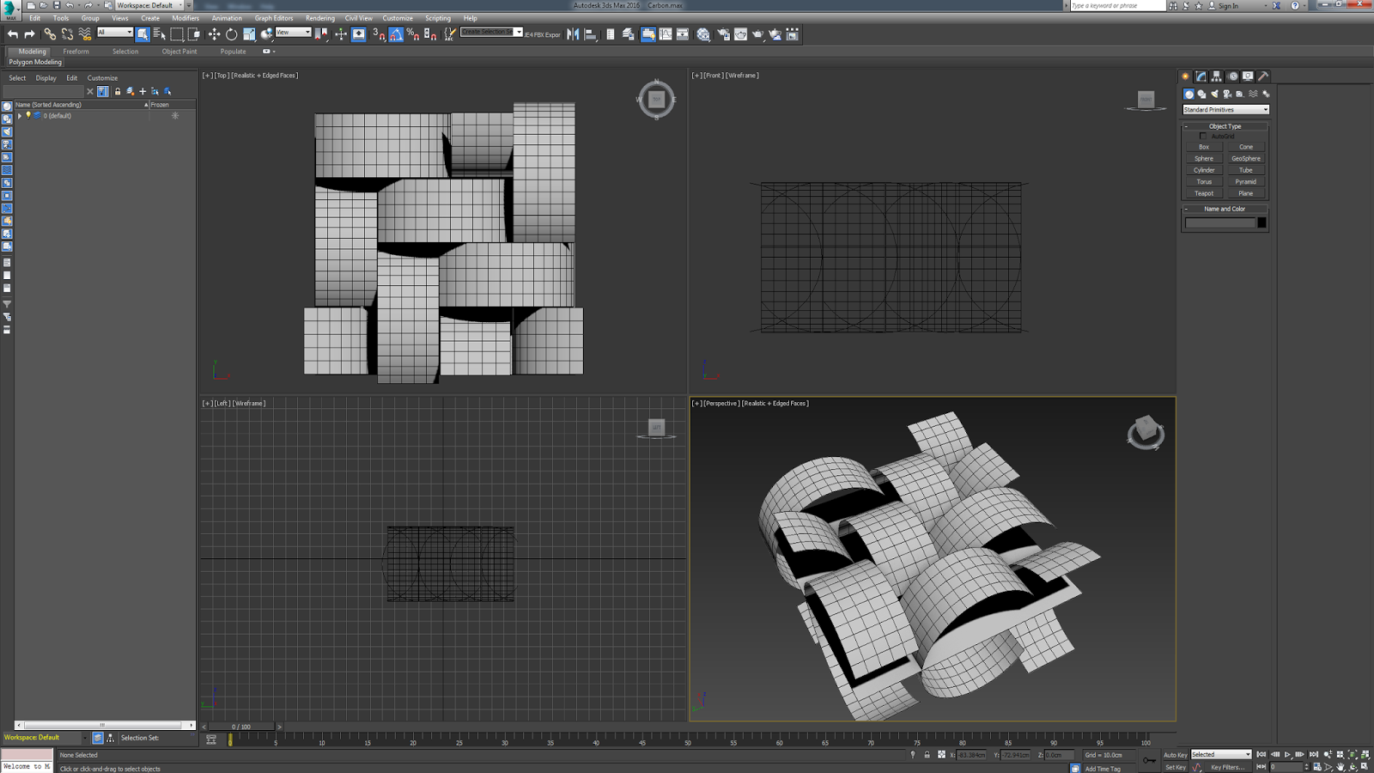Switch to the Cameras creation category
The height and width of the screenshot is (773, 1374).
coord(1227,94)
